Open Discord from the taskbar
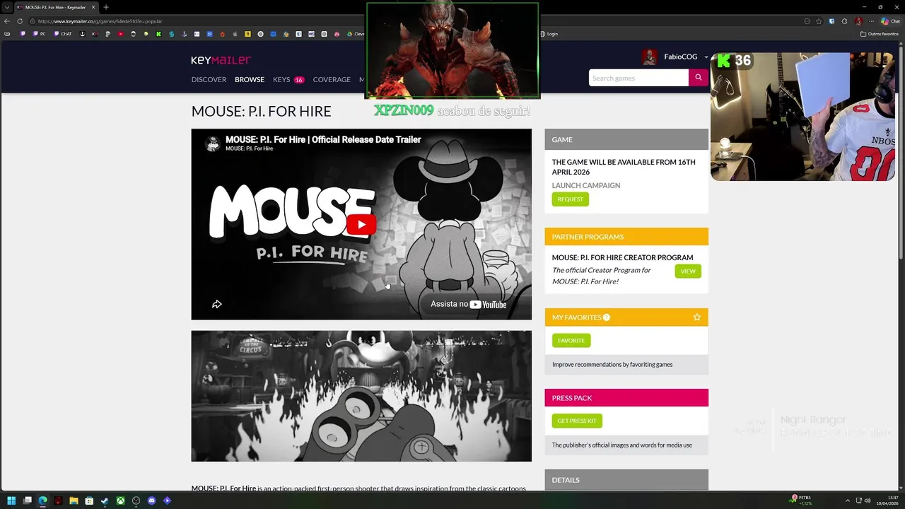 (x=151, y=501)
